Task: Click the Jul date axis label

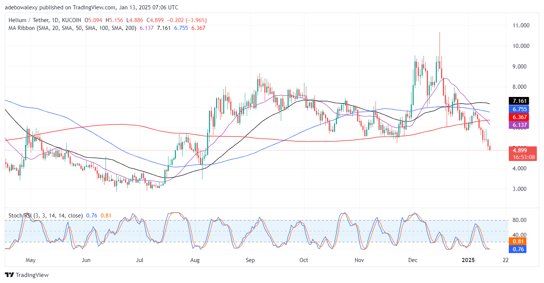Action: [x=140, y=260]
